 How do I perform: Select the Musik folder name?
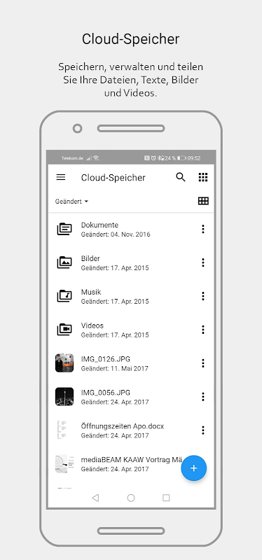coord(91,292)
